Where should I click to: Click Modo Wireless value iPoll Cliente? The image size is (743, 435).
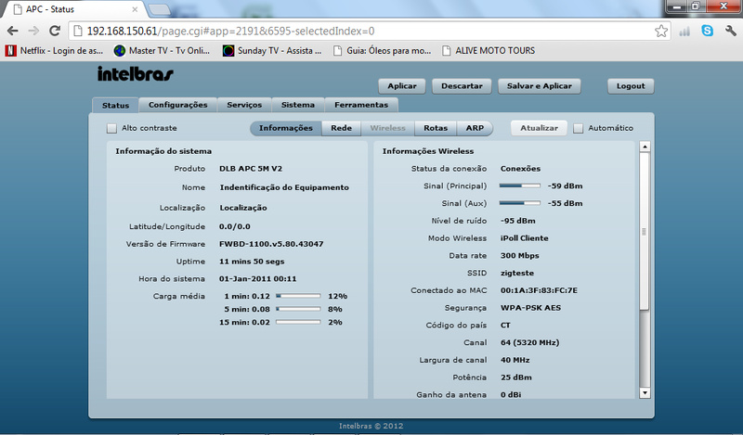(x=524, y=238)
